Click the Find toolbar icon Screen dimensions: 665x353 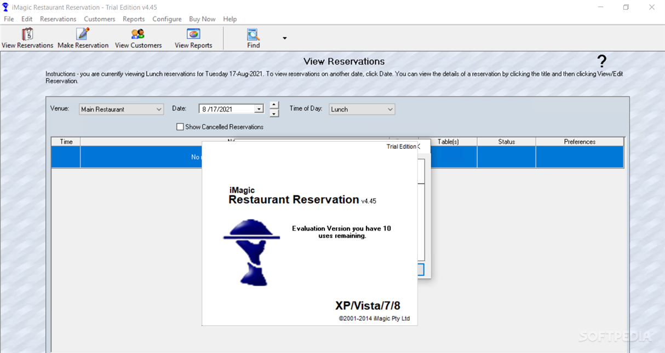(x=253, y=38)
